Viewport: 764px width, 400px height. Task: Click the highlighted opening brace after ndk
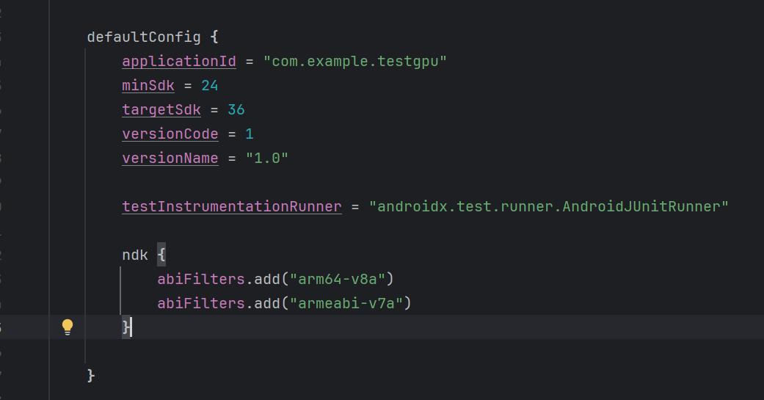pyautogui.click(x=161, y=255)
